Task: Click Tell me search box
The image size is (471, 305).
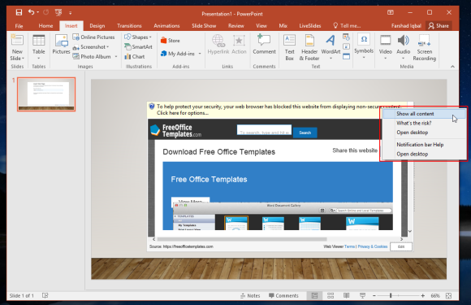Action: pos(347,26)
